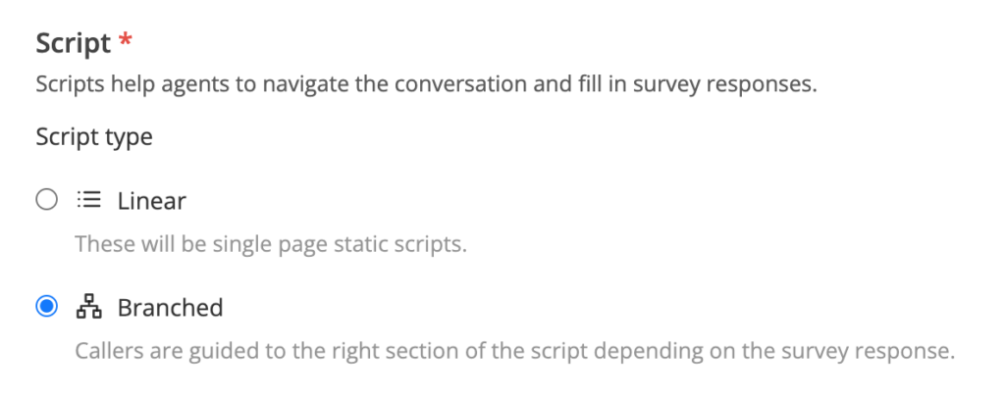Click the empty circle radio for Linear
The width and height of the screenshot is (1005, 400).
click(x=46, y=201)
